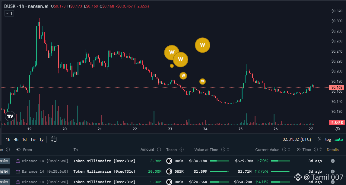The image size is (346, 185).
Task: Click the From column header
Action: coord(27,150)
